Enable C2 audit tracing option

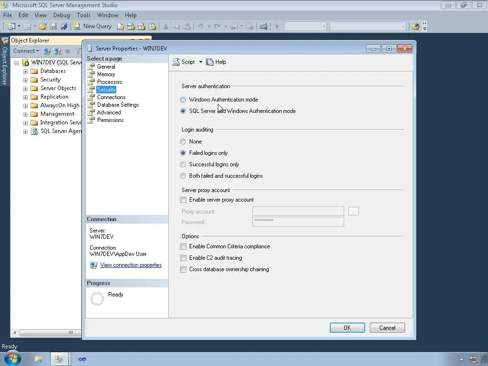click(183, 258)
